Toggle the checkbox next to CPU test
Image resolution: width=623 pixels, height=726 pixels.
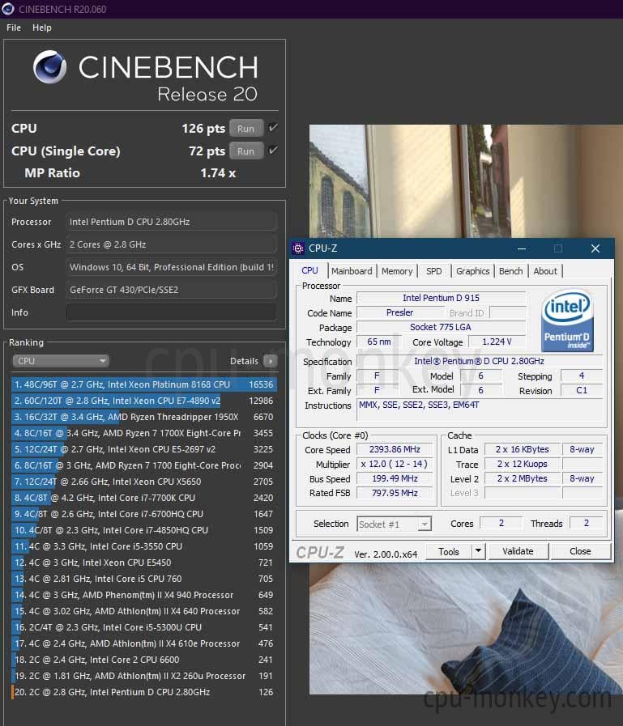click(x=273, y=127)
